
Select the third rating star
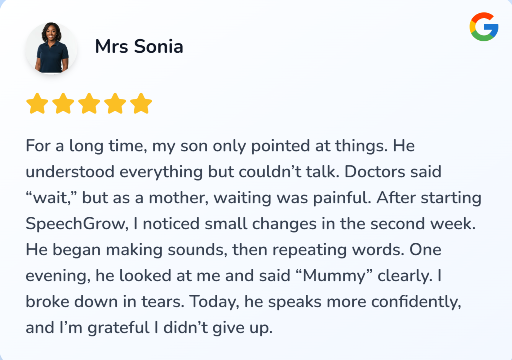pos(89,104)
